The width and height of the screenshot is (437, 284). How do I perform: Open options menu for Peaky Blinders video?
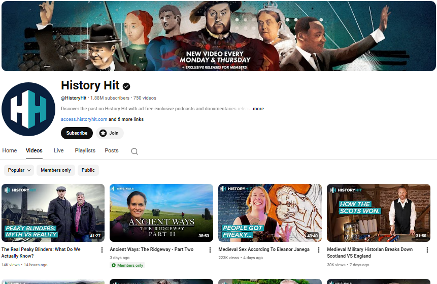(102, 250)
